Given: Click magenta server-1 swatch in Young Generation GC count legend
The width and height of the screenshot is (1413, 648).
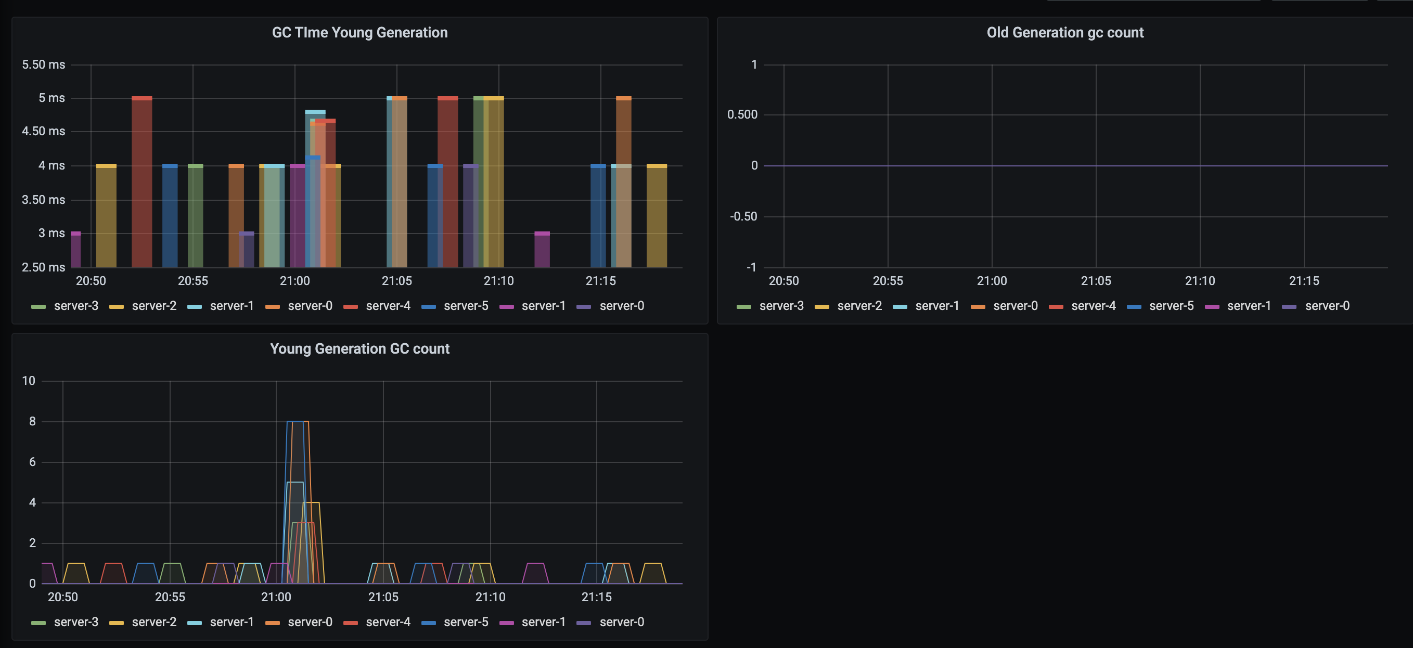Looking at the screenshot, I should click(506, 624).
